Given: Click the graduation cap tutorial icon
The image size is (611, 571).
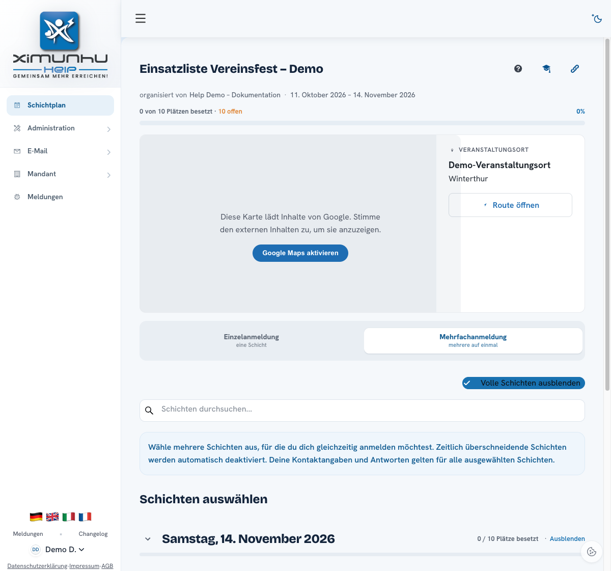Looking at the screenshot, I should pos(546,69).
